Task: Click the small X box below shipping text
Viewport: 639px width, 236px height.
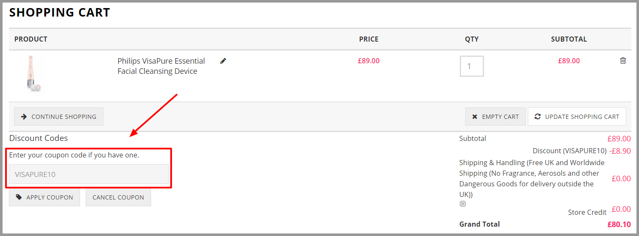Action: coord(463,204)
